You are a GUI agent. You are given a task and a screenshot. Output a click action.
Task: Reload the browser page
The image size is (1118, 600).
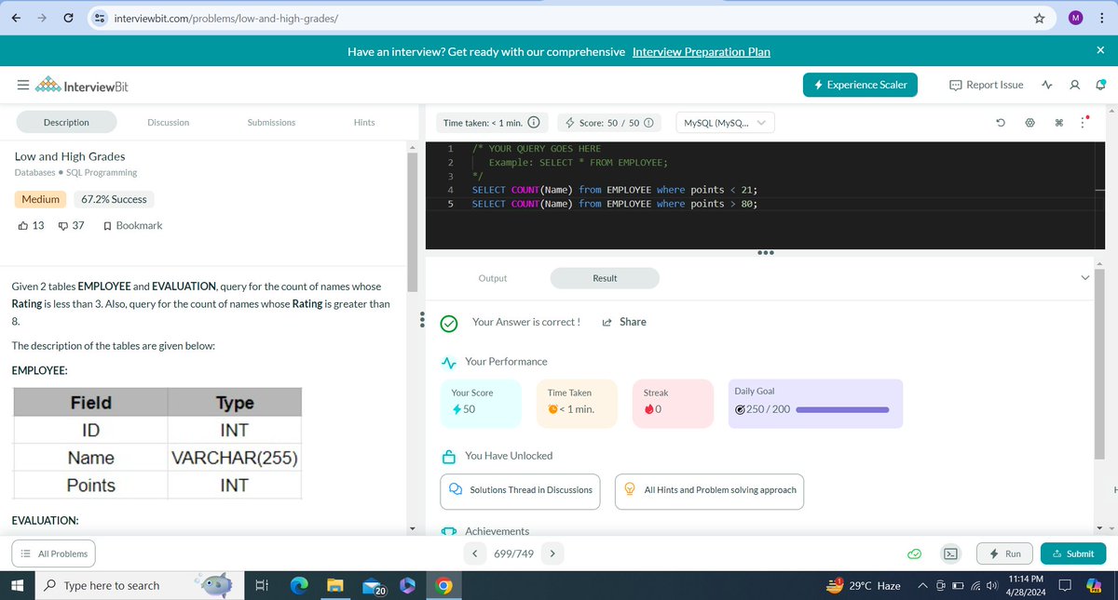69,18
